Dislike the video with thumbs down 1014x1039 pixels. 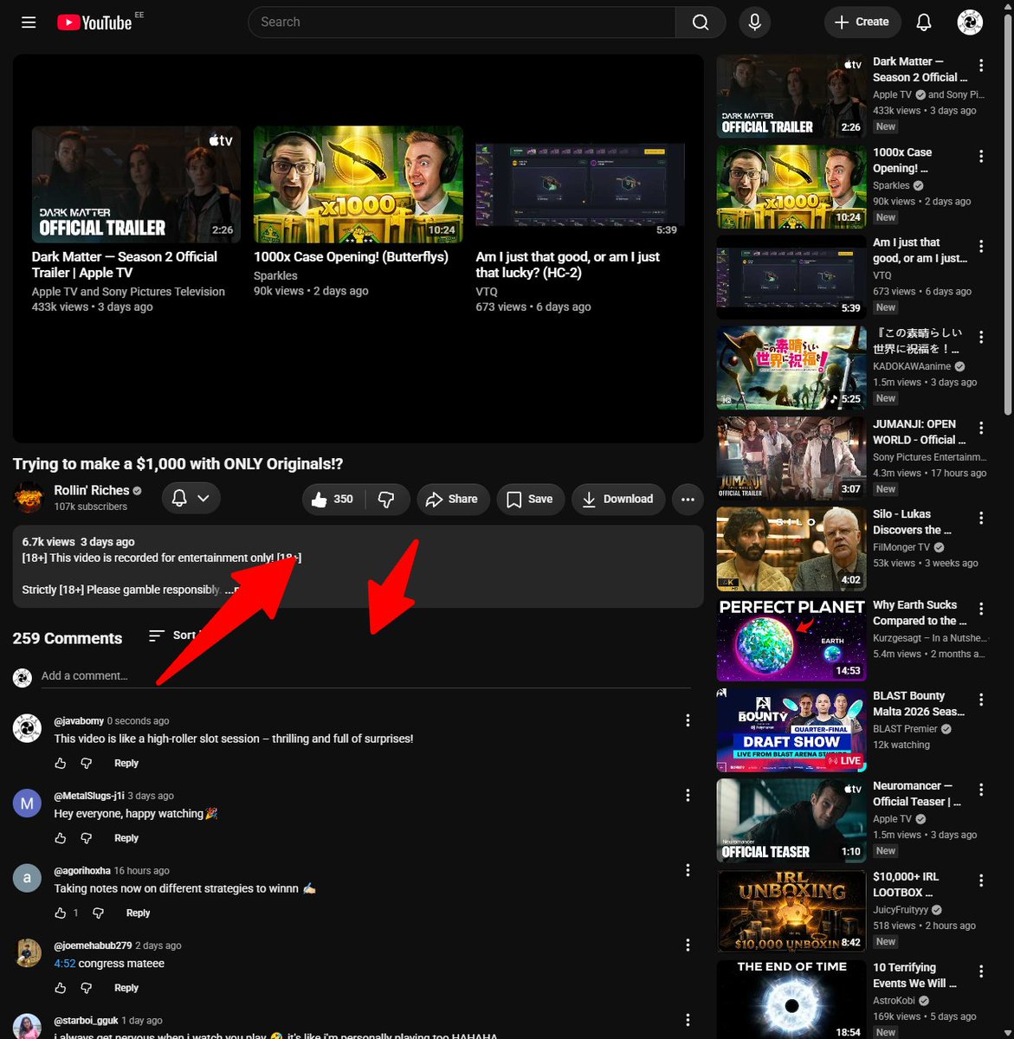(387, 499)
